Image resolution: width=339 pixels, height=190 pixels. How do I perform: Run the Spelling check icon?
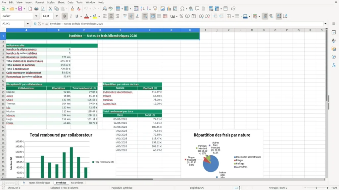(x=111, y=9)
